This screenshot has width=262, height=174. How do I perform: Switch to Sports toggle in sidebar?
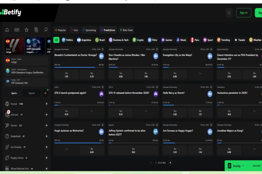tap(14, 93)
